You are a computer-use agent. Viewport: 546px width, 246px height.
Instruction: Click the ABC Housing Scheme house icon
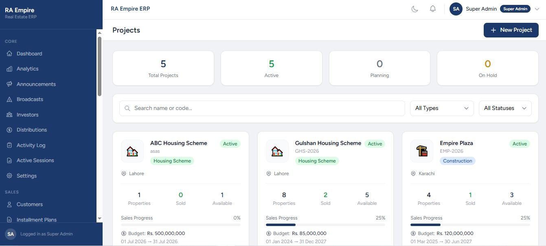(132, 152)
